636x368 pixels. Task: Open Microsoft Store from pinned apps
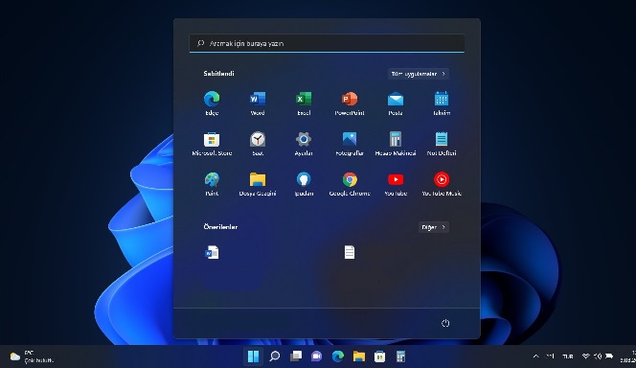pyautogui.click(x=212, y=143)
